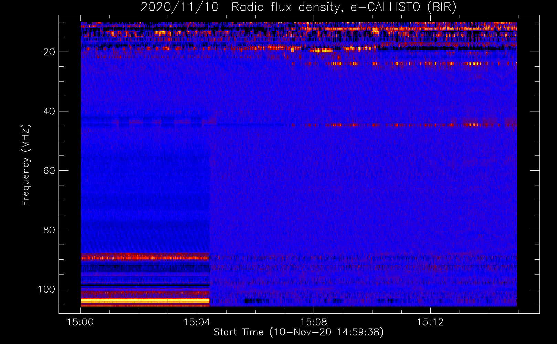Click the '20' frequency tick label
Image resolution: width=557 pixels, height=344 pixels.
tap(49, 52)
